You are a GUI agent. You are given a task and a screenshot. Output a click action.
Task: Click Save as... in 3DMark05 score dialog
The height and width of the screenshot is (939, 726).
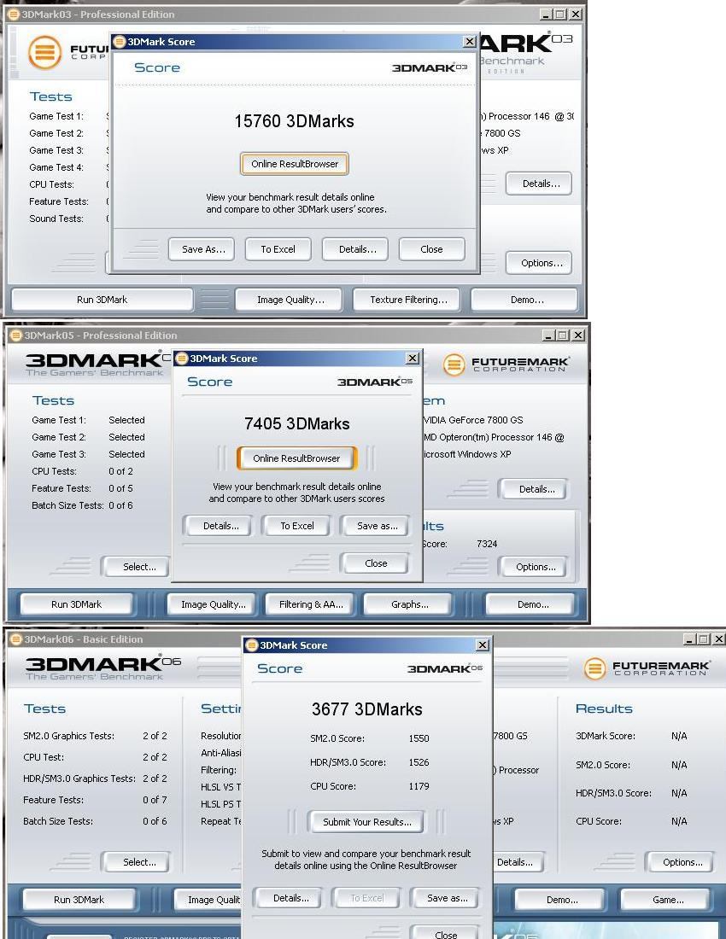(377, 527)
